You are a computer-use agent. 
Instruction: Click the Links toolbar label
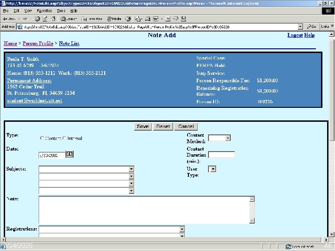pos(325,26)
